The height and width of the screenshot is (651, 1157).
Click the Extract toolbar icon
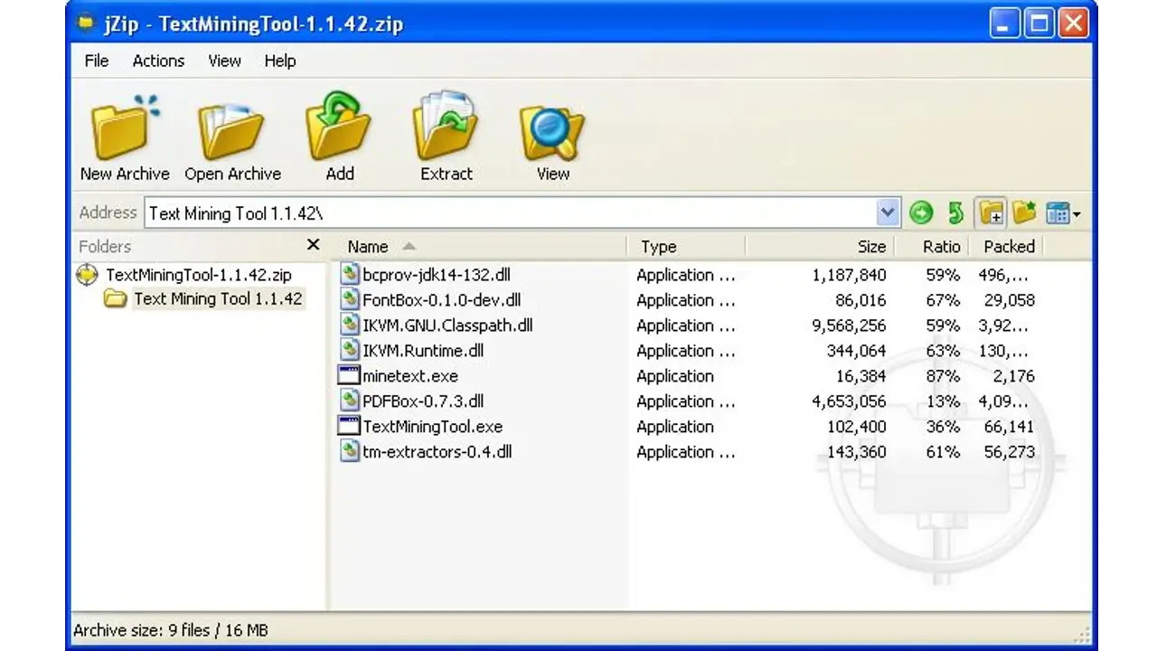(x=447, y=127)
